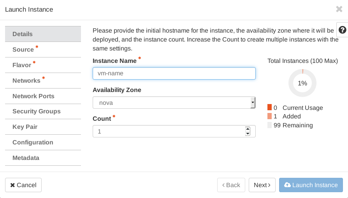Click the Total Instances donut chart
This screenshot has height=198, width=348.
302,83
